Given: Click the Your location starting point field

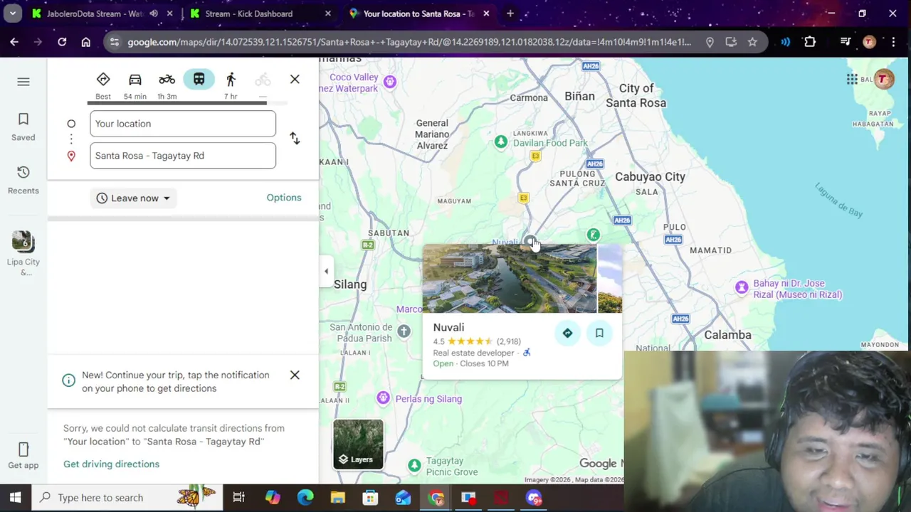Looking at the screenshot, I should tap(183, 124).
